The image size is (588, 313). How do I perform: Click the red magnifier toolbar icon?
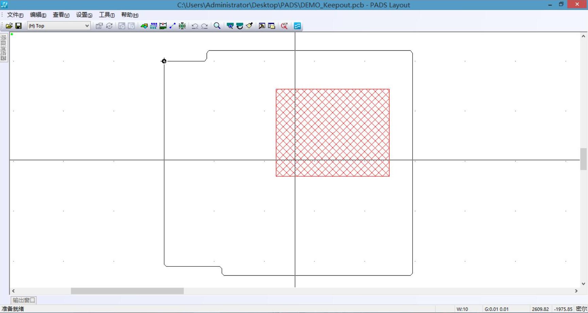(284, 26)
